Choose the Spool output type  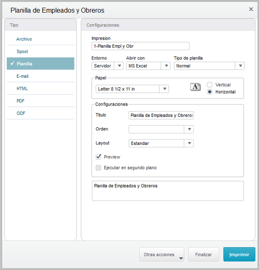click(22, 51)
